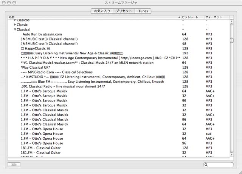This screenshot has width=242, height=174.
Task: Select the Classical folder row
Action: click(x=119, y=29)
